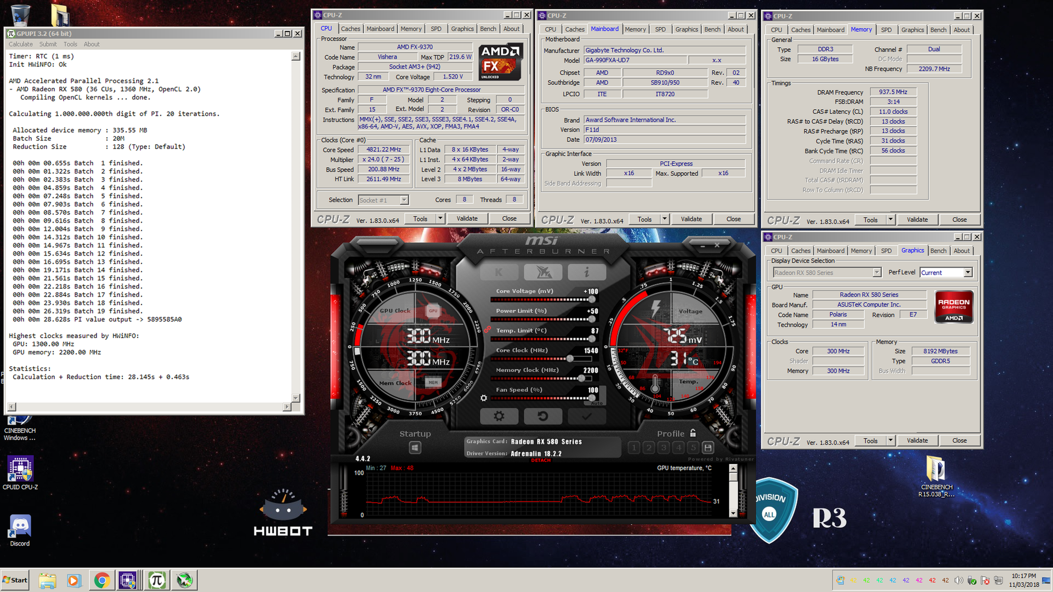Click GPUPI log scroll-up arrow
The width and height of the screenshot is (1053, 592).
[296, 56]
